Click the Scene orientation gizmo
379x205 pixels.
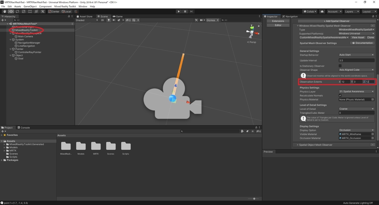point(252,32)
